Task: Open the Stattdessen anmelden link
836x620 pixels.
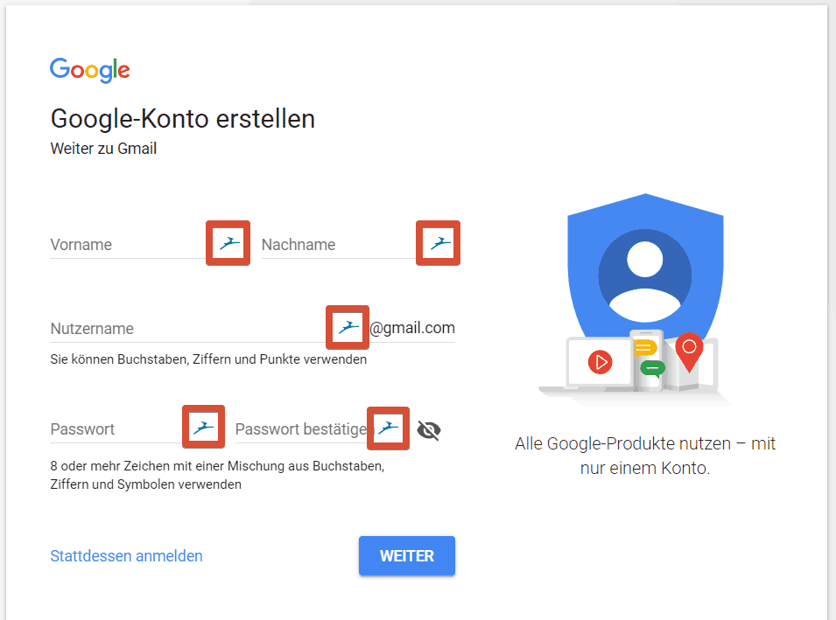Action: 126,556
